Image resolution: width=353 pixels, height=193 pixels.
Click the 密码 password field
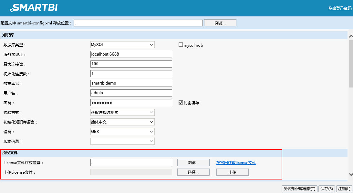point(131,103)
